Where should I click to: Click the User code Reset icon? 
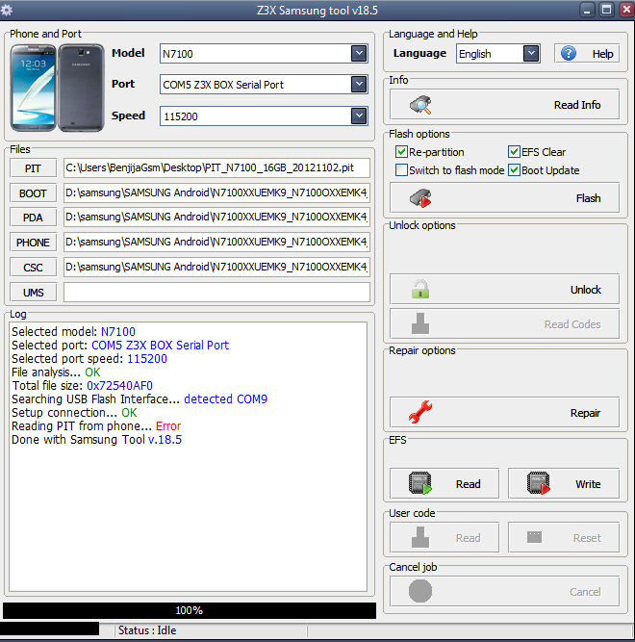coord(534,537)
